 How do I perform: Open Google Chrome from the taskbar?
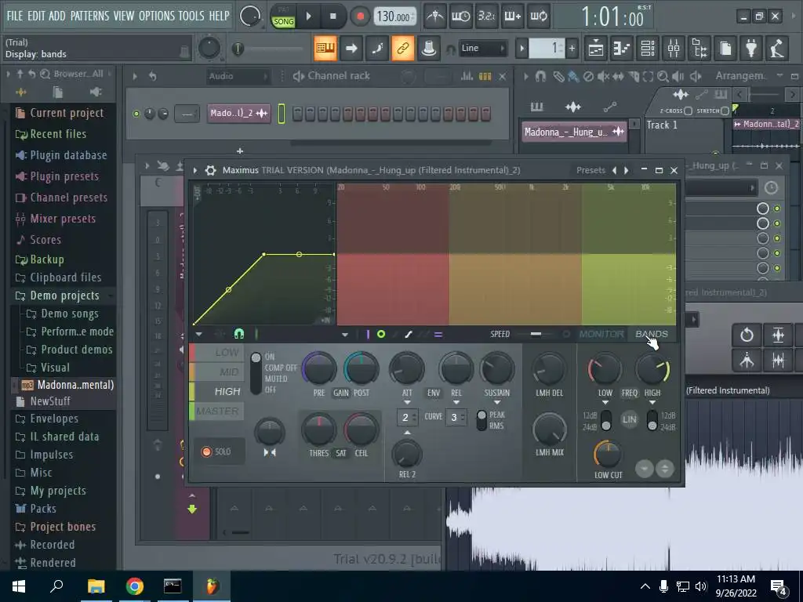134,586
